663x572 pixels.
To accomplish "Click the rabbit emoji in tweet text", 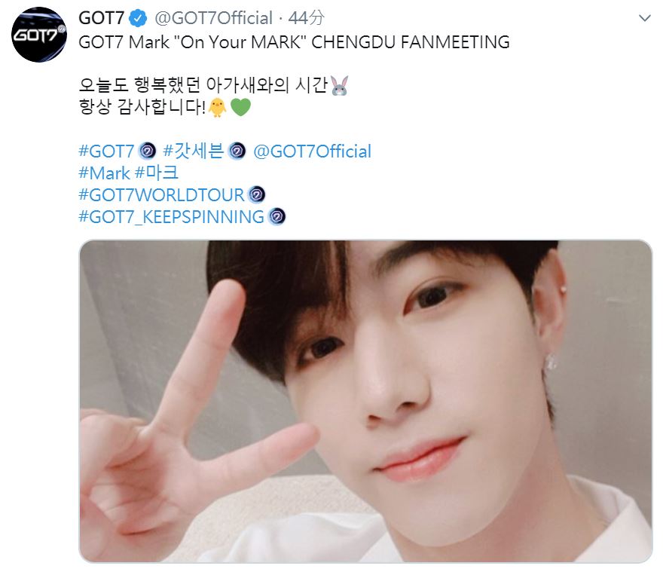I will [339, 86].
